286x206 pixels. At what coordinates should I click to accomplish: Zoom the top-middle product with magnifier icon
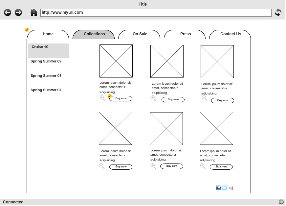point(153,98)
